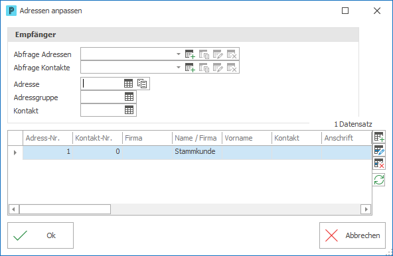Click the 1 Datensatz record count
Image resolution: width=393 pixels, height=256 pixels.
[353, 124]
